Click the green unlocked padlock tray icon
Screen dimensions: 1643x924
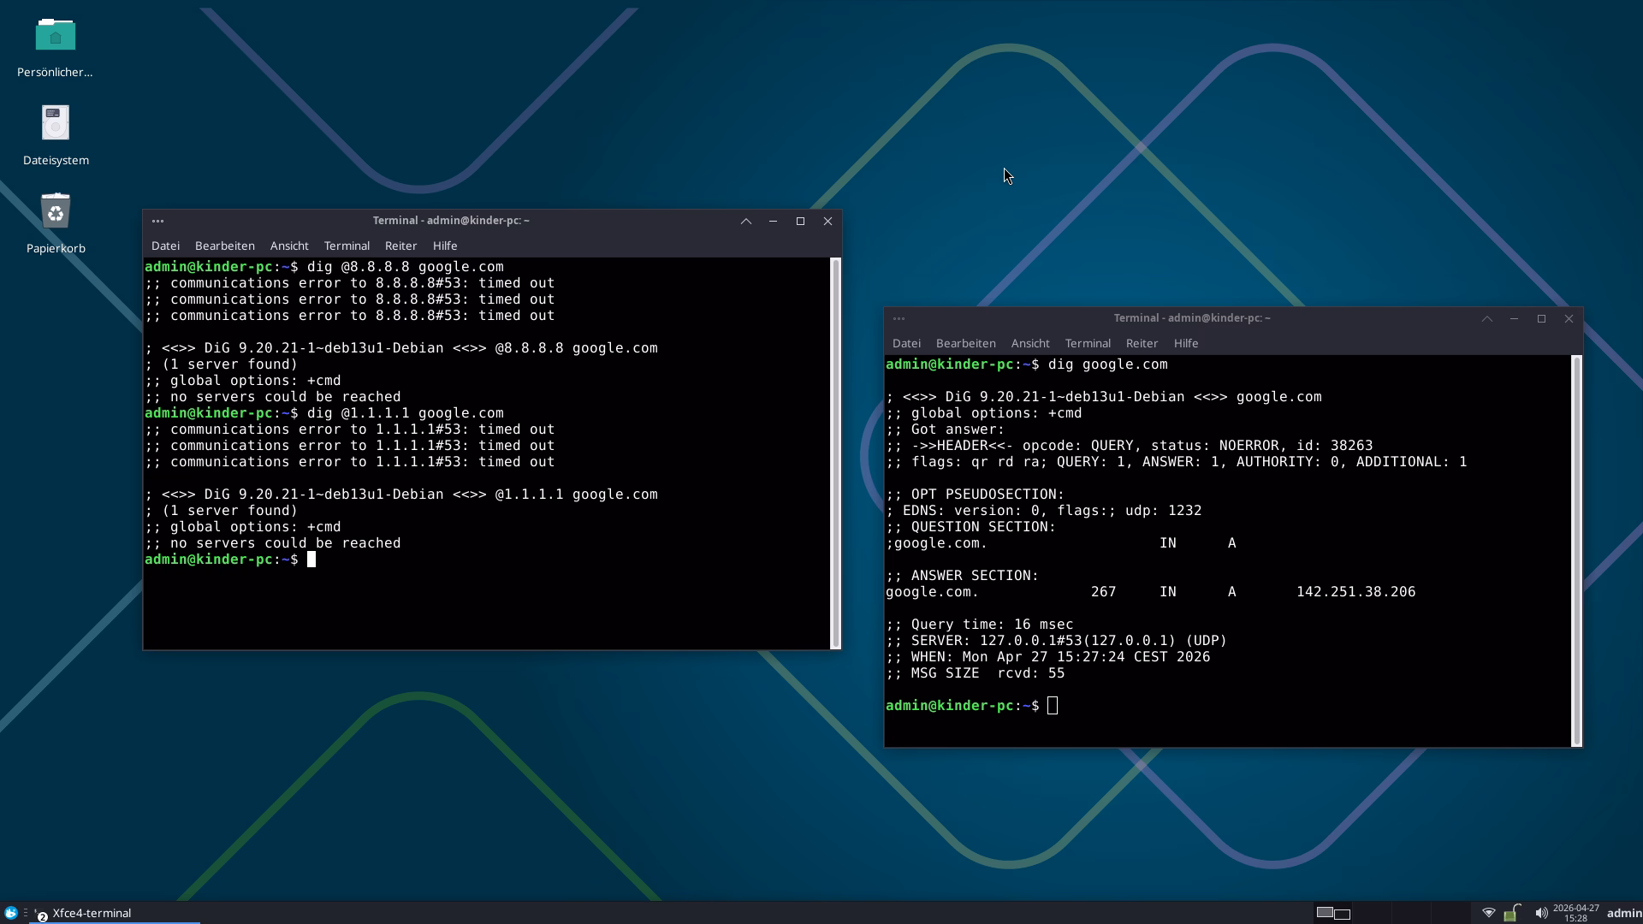(1512, 913)
